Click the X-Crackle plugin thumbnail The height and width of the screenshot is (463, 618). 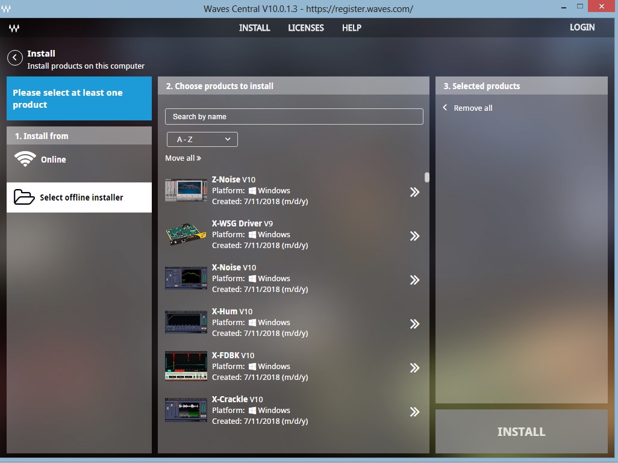186,410
